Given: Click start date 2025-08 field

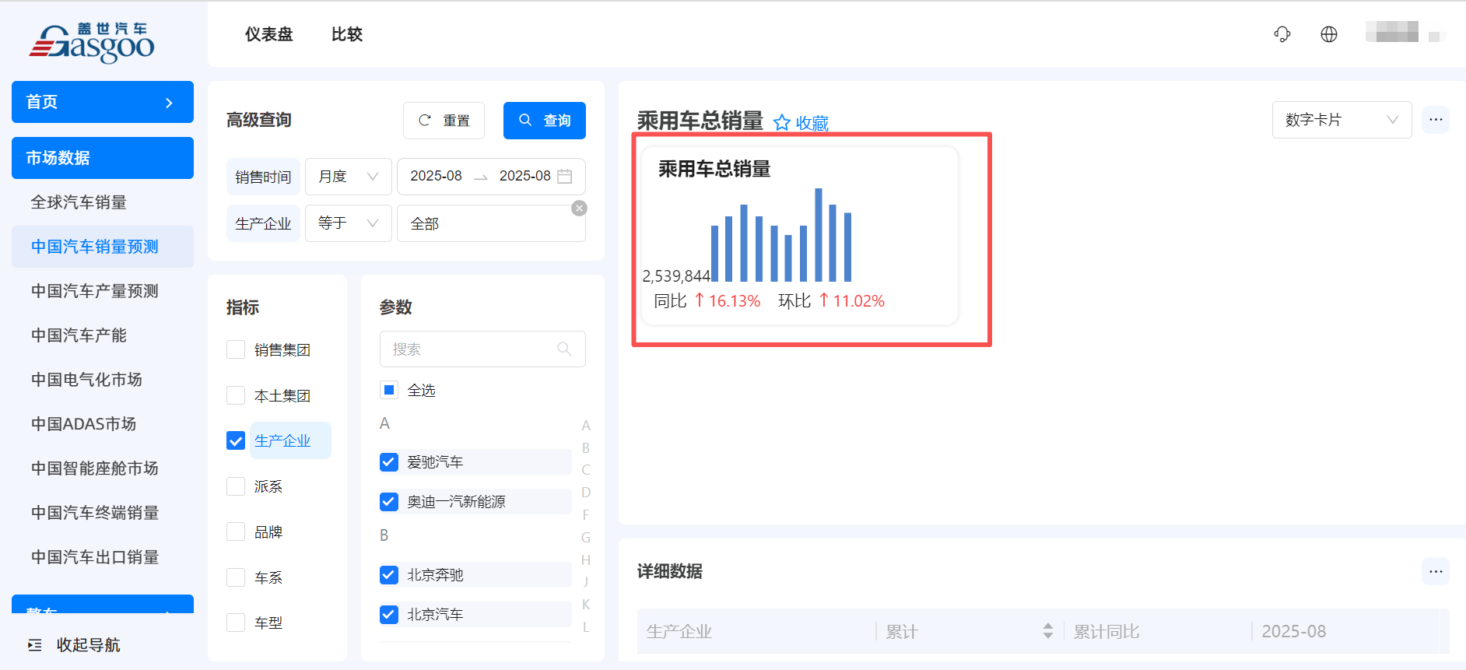Looking at the screenshot, I should (436, 177).
